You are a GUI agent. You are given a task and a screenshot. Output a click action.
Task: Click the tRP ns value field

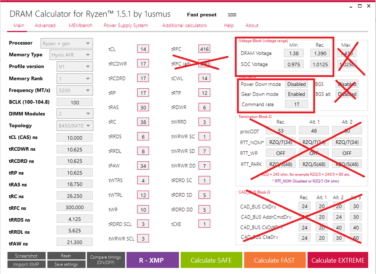75,173
